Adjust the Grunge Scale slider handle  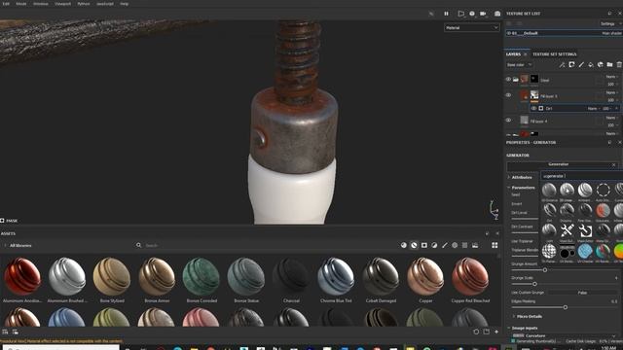534,284
